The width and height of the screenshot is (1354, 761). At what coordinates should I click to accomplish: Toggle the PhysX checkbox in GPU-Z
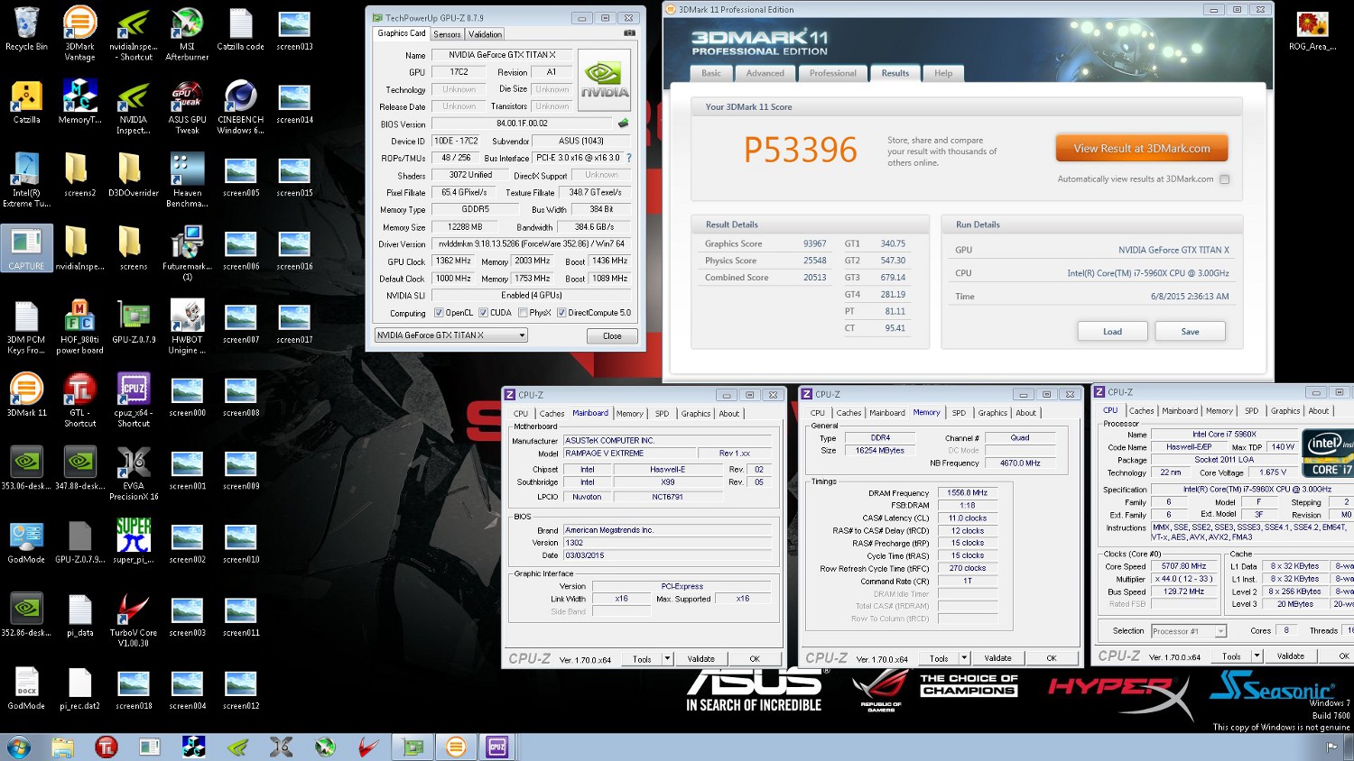[x=523, y=313]
